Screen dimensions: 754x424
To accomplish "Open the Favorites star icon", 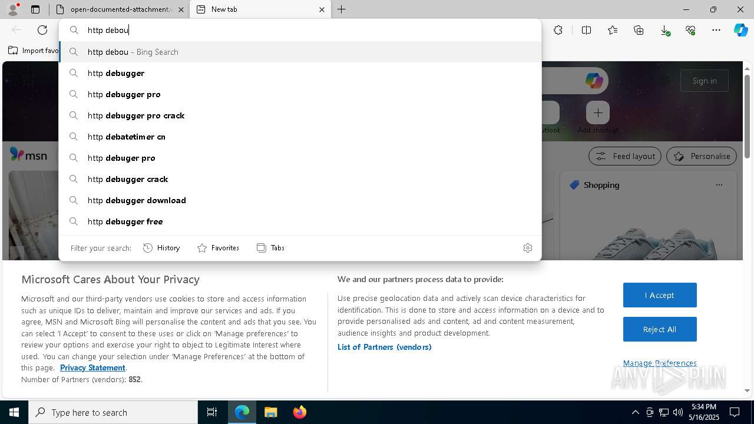I will point(613,30).
